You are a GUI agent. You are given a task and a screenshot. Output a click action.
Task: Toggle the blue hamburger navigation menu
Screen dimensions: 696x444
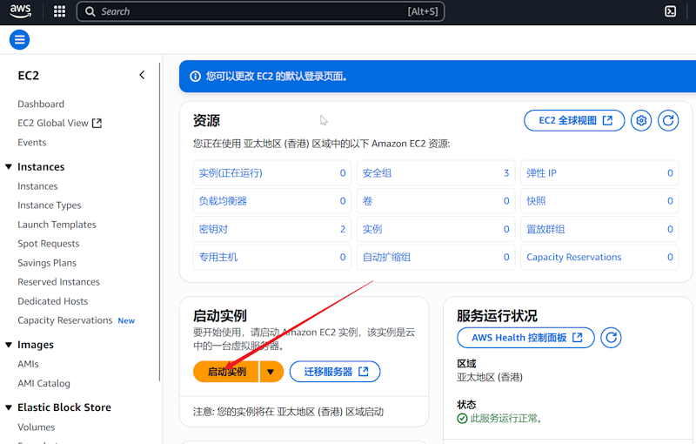coord(19,39)
